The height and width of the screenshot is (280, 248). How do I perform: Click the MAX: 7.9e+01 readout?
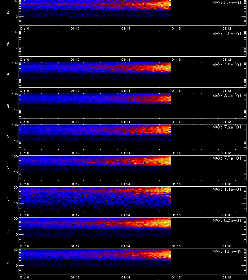tap(227, 127)
